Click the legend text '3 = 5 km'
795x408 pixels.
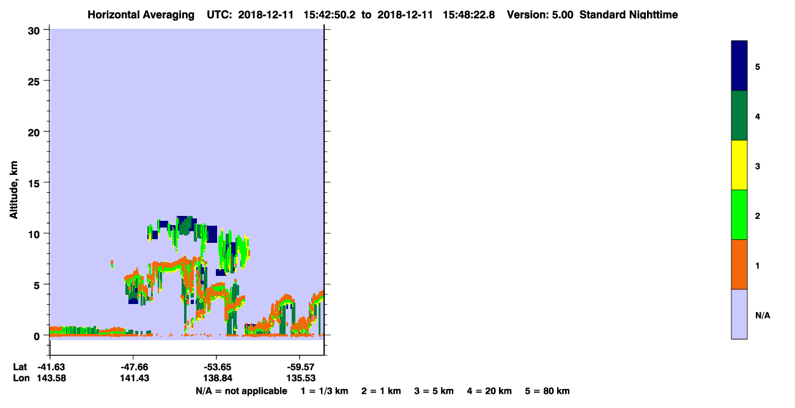434,391
